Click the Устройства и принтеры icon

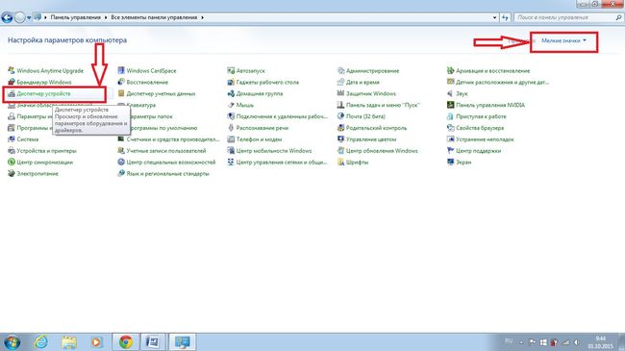[x=12, y=151]
